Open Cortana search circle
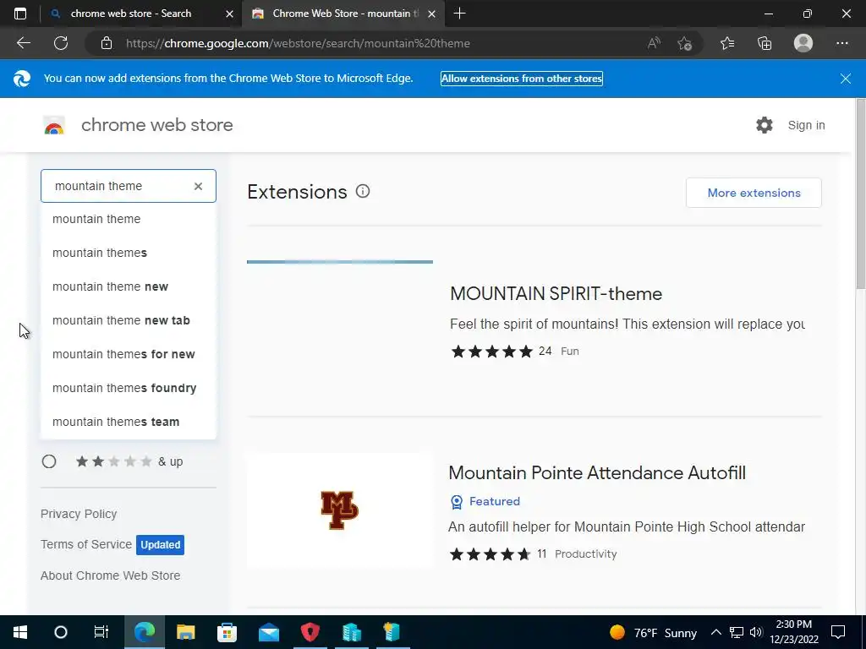The width and height of the screenshot is (866, 649). (61, 632)
